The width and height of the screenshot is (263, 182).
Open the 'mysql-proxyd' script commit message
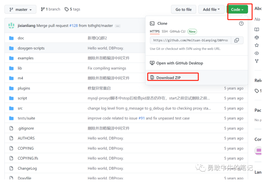tap(149, 98)
